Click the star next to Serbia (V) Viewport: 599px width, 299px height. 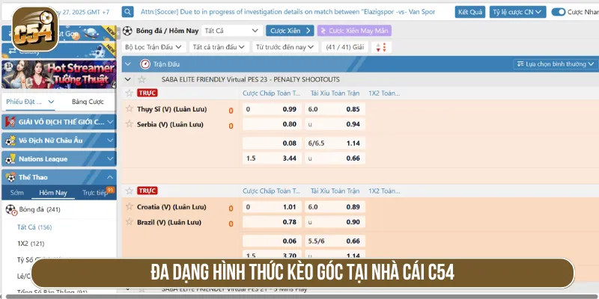tap(130, 124)
